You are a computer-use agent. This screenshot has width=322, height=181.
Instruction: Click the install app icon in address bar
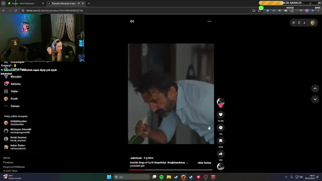(254, 11)
